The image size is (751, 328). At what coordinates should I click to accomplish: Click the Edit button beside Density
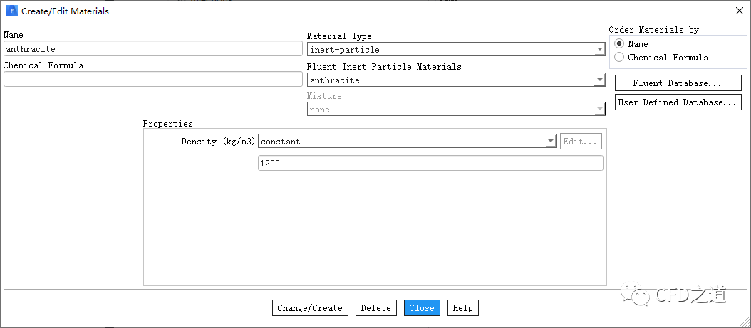581,142
